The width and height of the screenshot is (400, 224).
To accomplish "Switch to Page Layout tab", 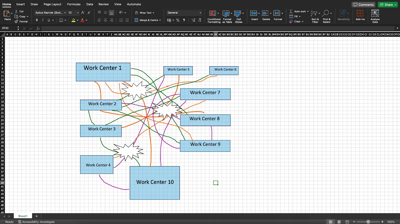I will coord(52,4).
